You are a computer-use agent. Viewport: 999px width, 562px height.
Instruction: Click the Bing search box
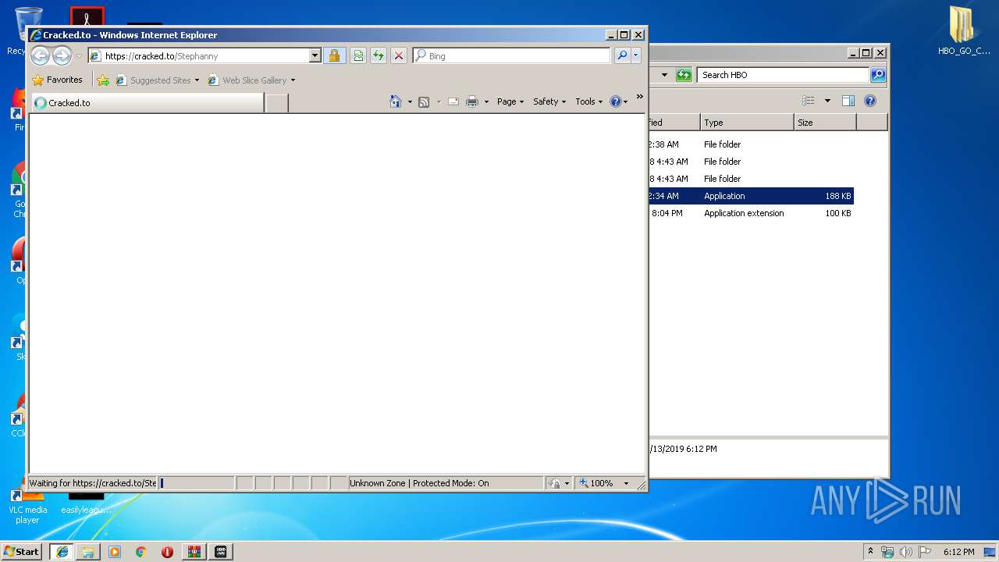[511, 56]
